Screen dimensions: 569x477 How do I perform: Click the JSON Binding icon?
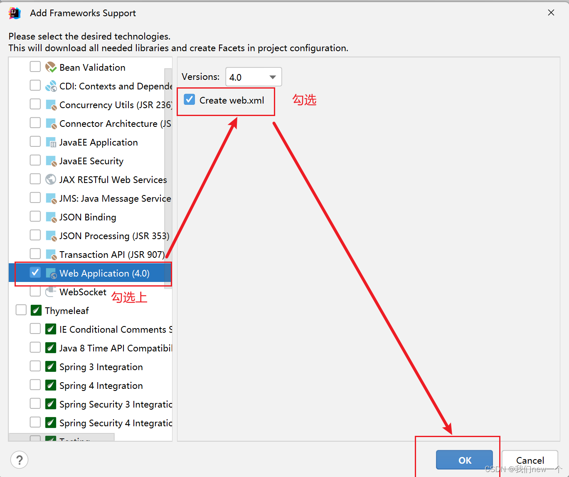[x=51, y=217]
